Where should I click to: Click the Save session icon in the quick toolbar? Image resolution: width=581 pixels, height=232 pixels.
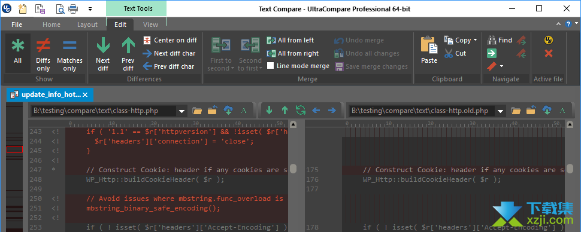(40, 8)
